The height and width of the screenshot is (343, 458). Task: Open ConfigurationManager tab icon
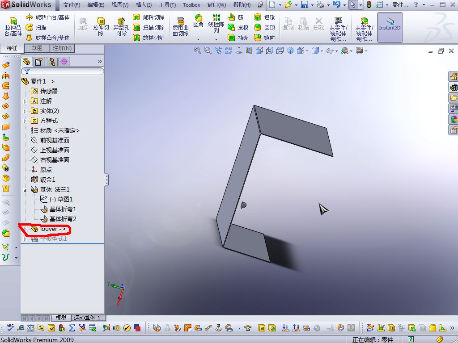coord(51,62)
